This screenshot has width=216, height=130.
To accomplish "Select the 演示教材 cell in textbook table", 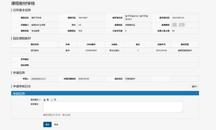I will [x=35, y=51].
